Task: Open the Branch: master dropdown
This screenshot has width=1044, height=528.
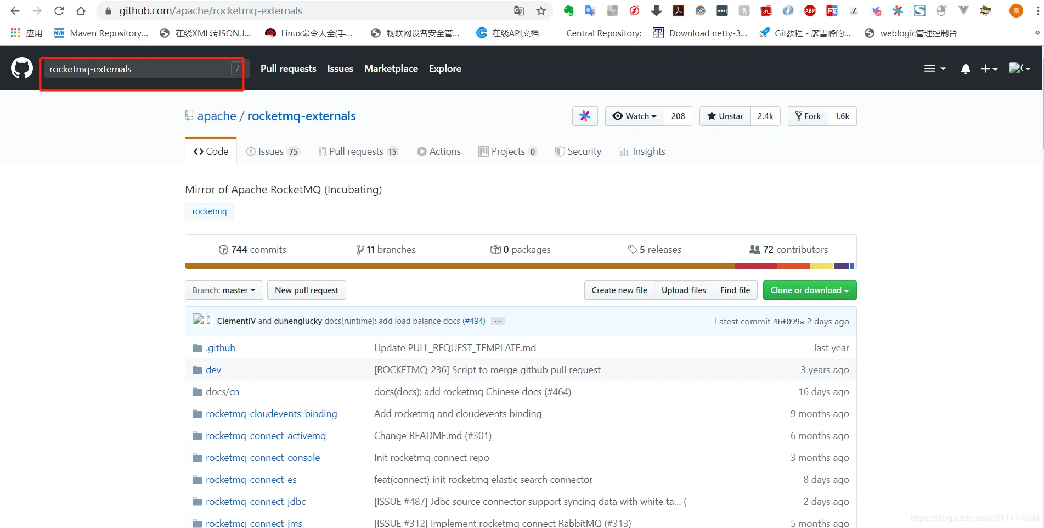Action: [224, 290]
